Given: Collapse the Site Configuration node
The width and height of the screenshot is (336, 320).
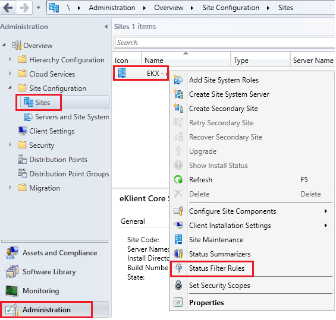Looking at the screenshot, I should click(x=10, y=87).
